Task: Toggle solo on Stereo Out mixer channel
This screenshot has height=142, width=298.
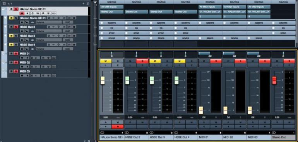Action: tap(289, 61)
